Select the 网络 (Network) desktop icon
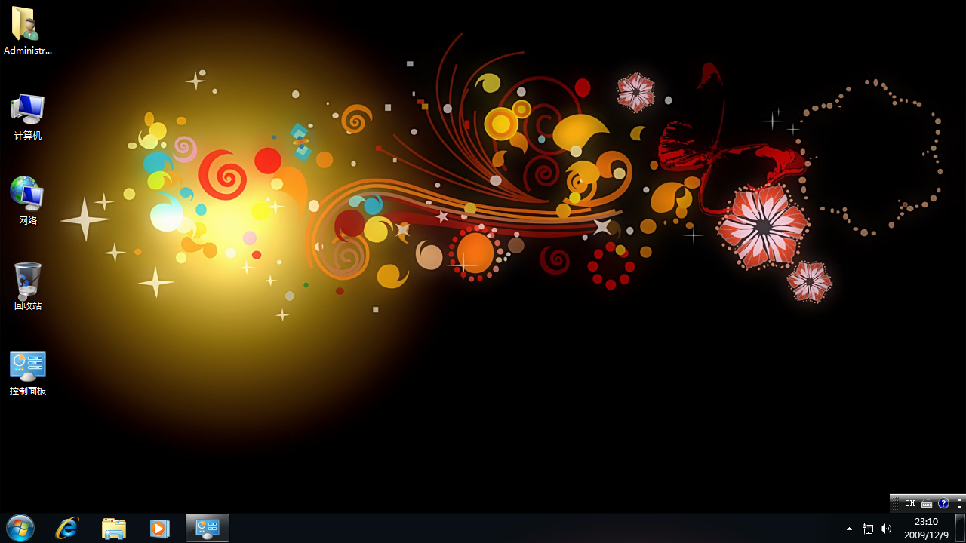This screenshot has width=966, height=543. [28, 201]
